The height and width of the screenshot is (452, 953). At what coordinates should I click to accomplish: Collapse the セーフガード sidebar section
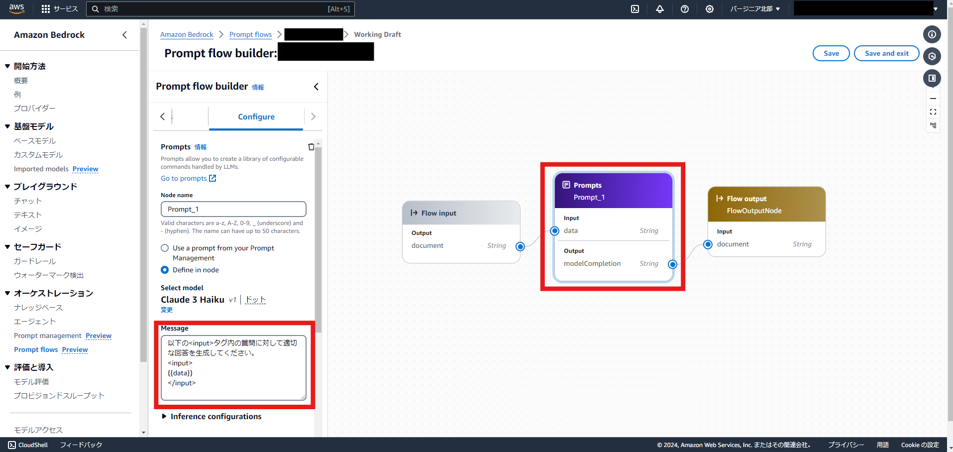click(x=7, y=247)
